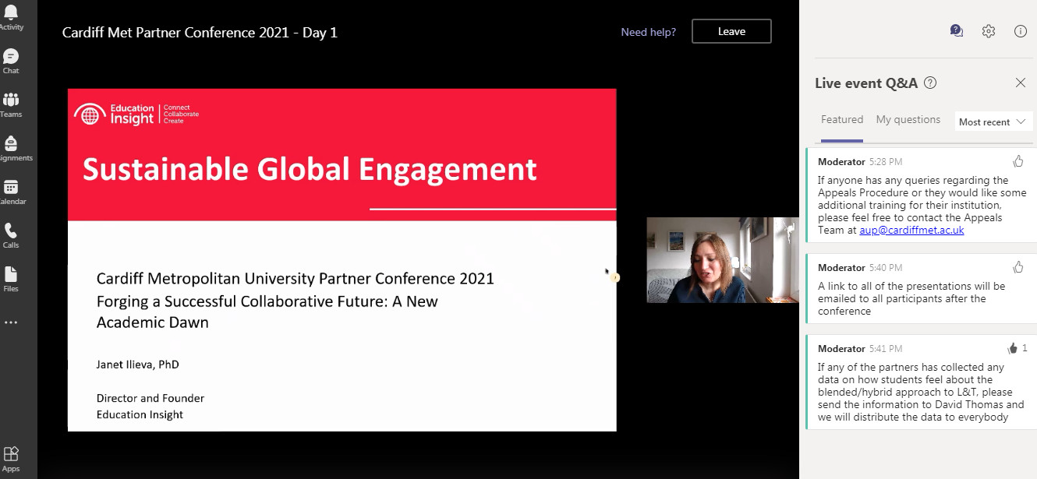1037x479 pixels.
Task: Open Calendar in the left sidebar
Action: tap(11, 192)
